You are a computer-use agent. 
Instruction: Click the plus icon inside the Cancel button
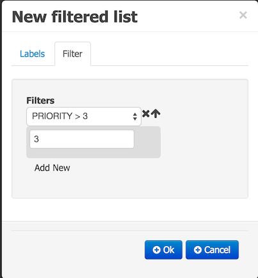[x=197, y=250]
